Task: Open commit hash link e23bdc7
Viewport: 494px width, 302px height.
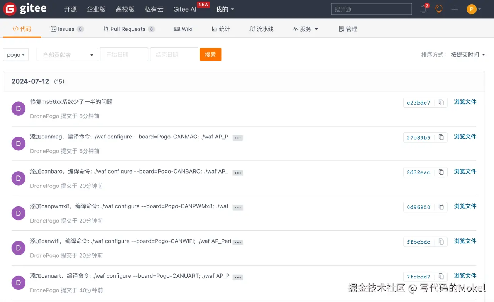Action: pyautogui.click(x=418, y=103)
